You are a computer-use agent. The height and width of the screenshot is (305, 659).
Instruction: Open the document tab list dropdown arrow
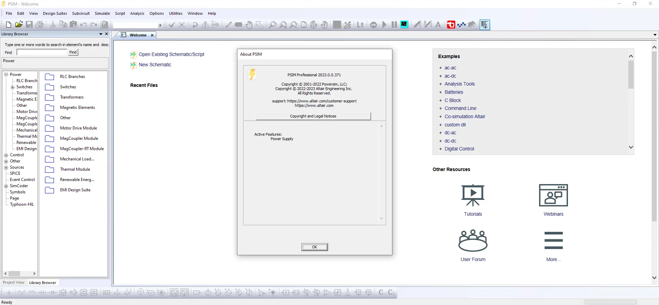click(x=655, y=35)
